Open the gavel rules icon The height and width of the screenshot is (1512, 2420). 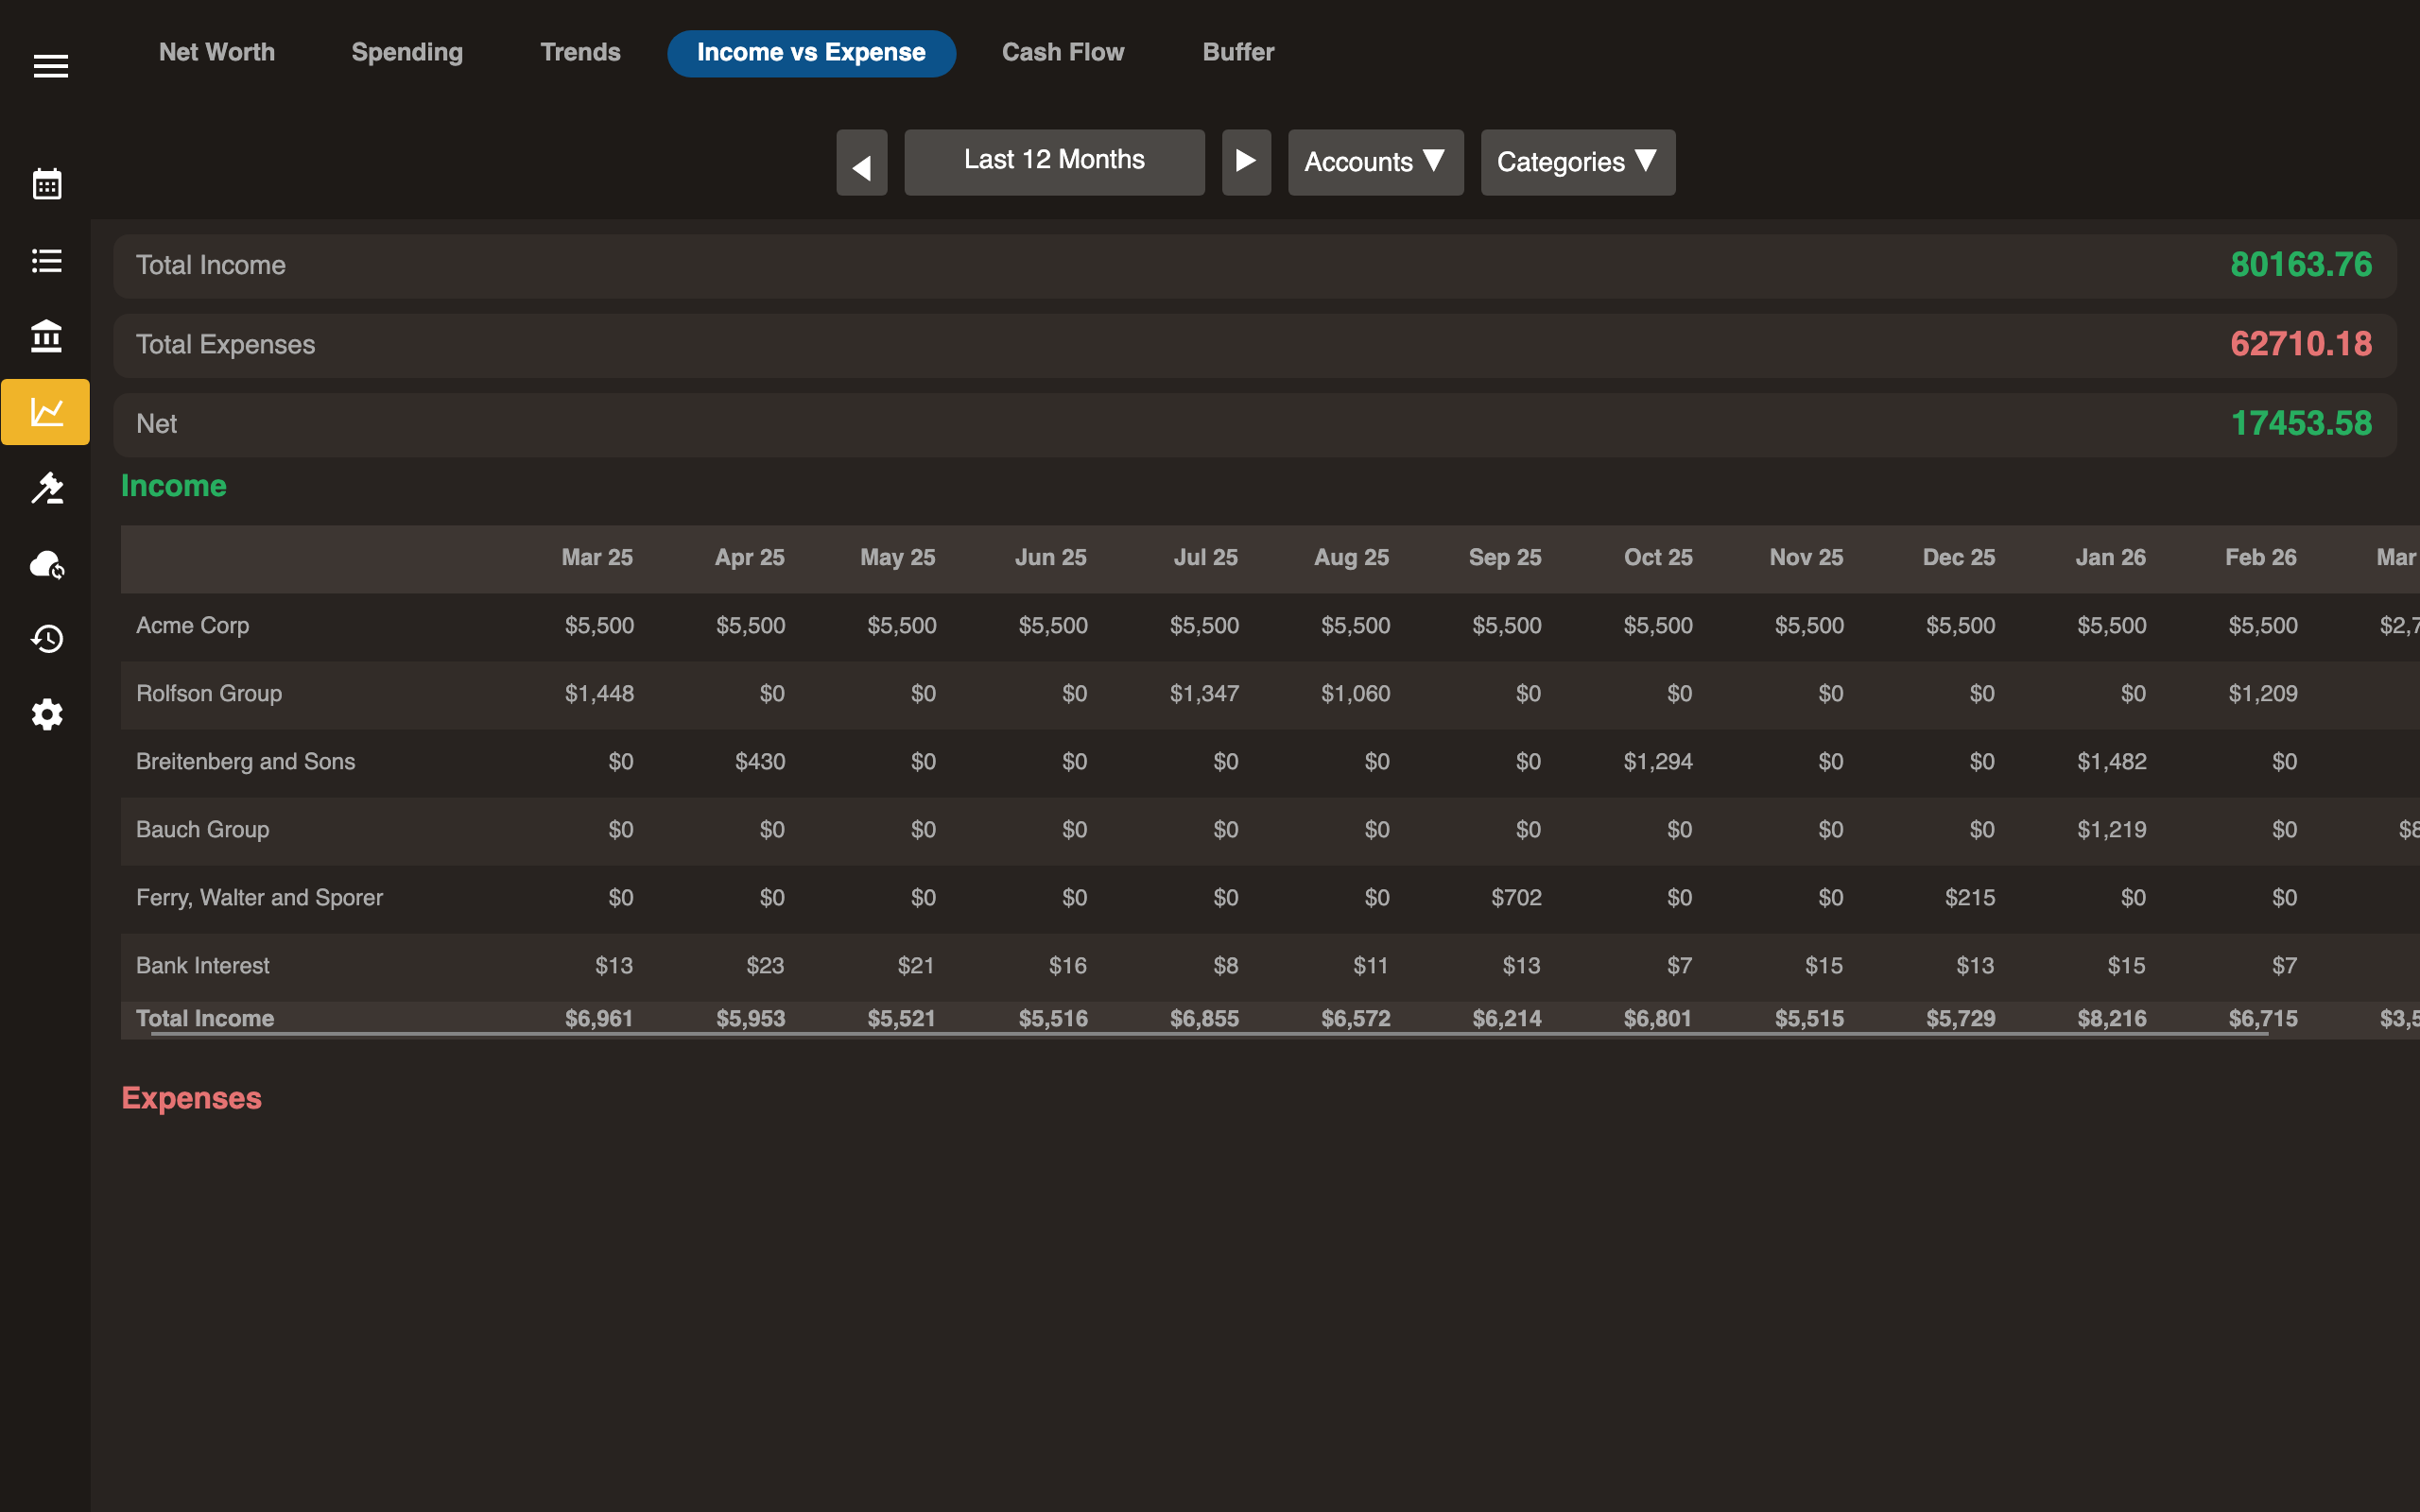point(47,488)
